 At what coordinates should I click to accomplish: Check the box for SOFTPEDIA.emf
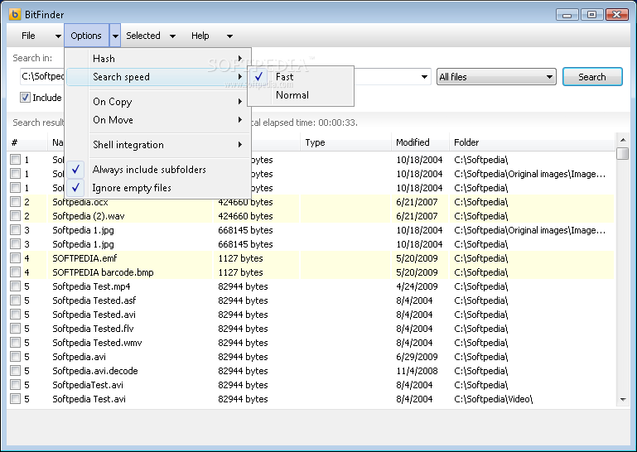click(16, 258)
